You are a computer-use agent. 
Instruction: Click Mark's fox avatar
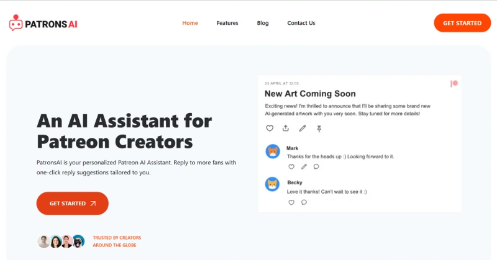[273, 151]
